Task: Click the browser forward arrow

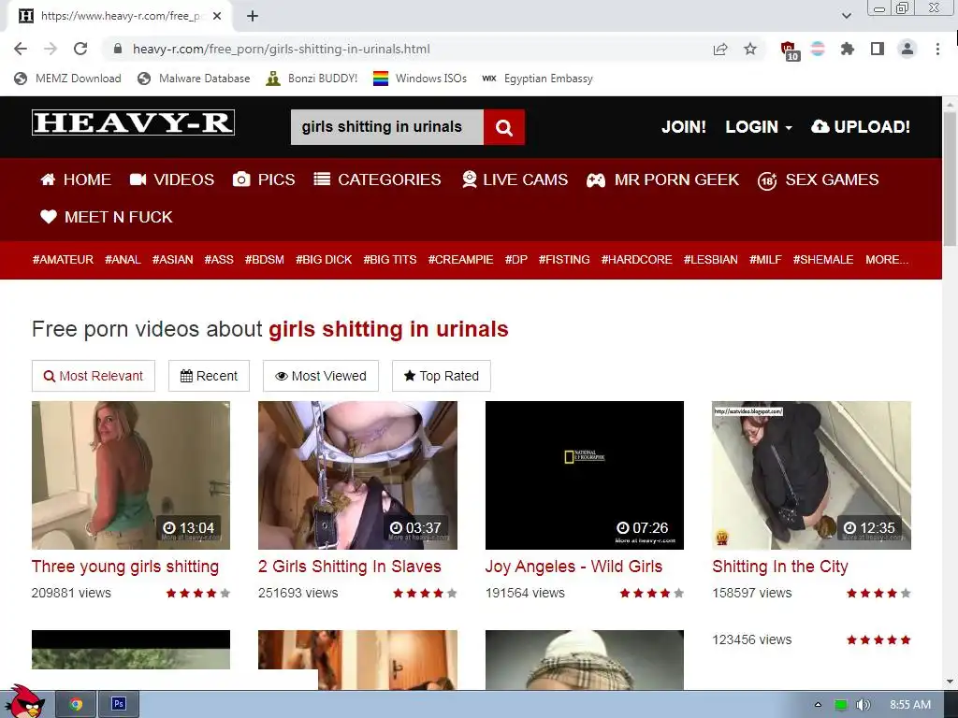Action: [51, 49]
